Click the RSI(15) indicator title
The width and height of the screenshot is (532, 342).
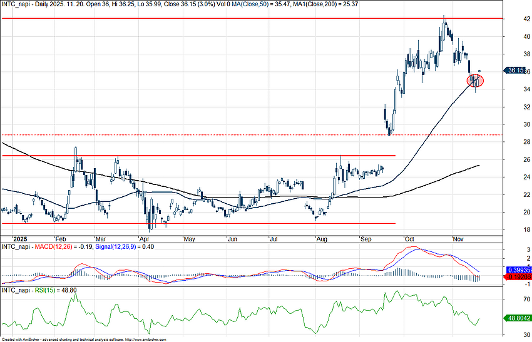pyautogui.click(x=50, y=290)
